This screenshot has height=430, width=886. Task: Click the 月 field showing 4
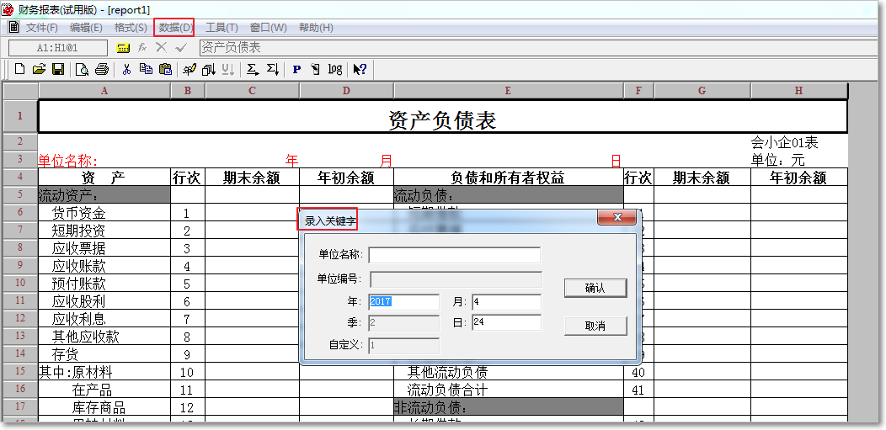coord(506,302)
